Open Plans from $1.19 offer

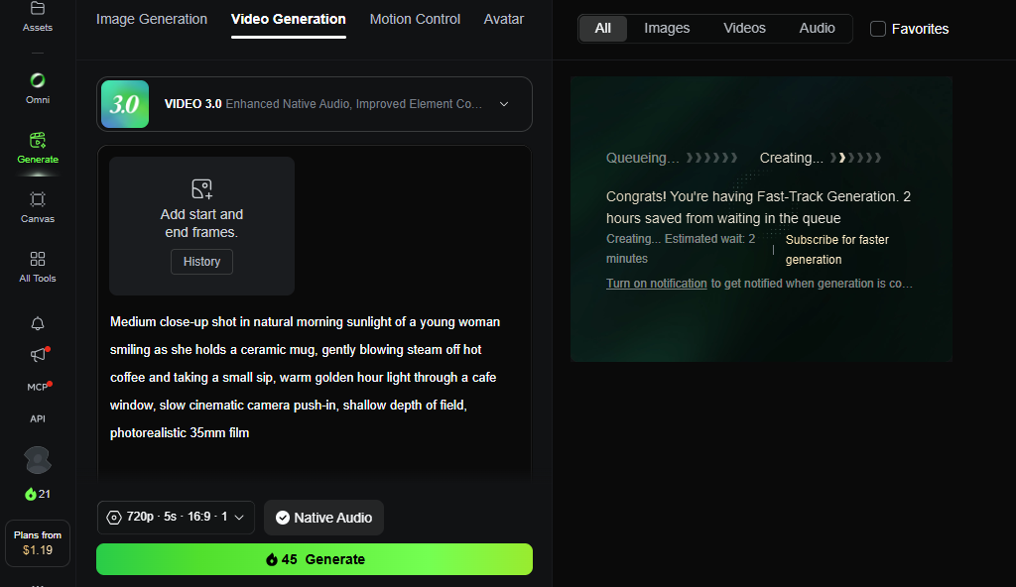click(x=38, y=543)
